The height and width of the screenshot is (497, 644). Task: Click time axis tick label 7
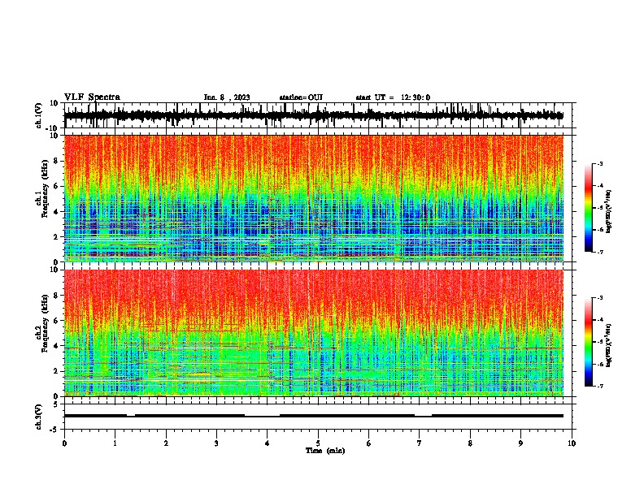pos(420,443)
